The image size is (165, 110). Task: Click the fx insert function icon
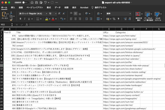tap(27, 25)
